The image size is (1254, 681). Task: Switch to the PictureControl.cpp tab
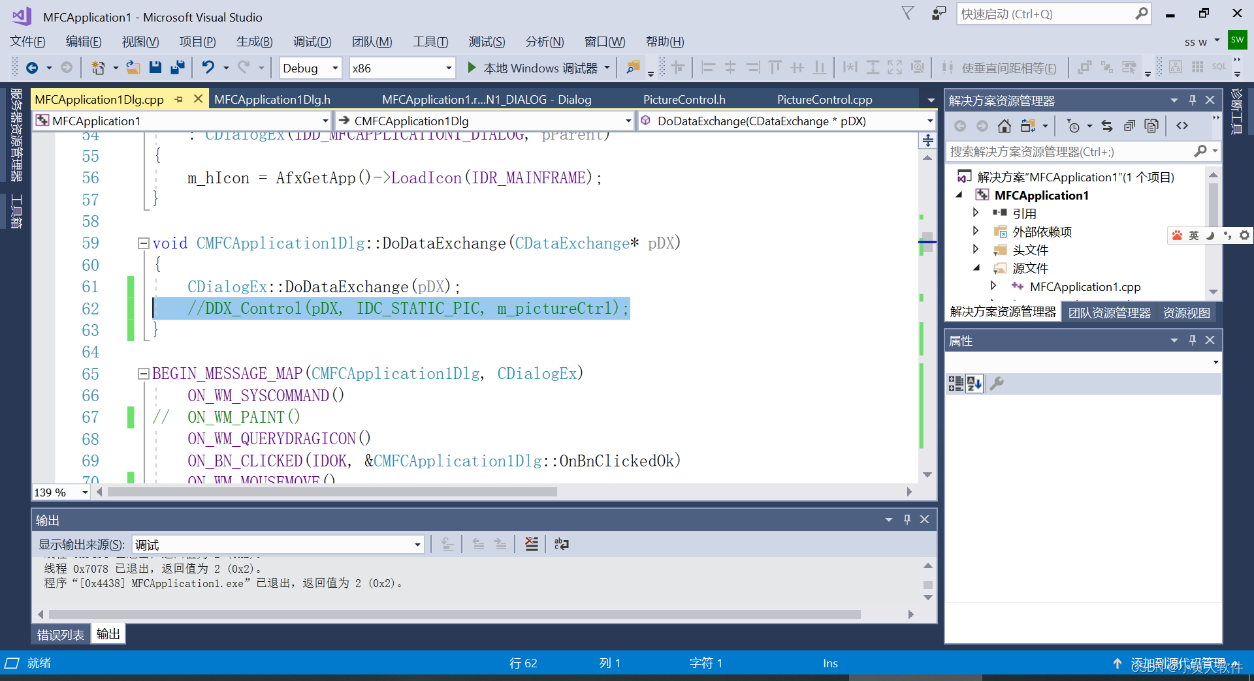tap(824, 99)
